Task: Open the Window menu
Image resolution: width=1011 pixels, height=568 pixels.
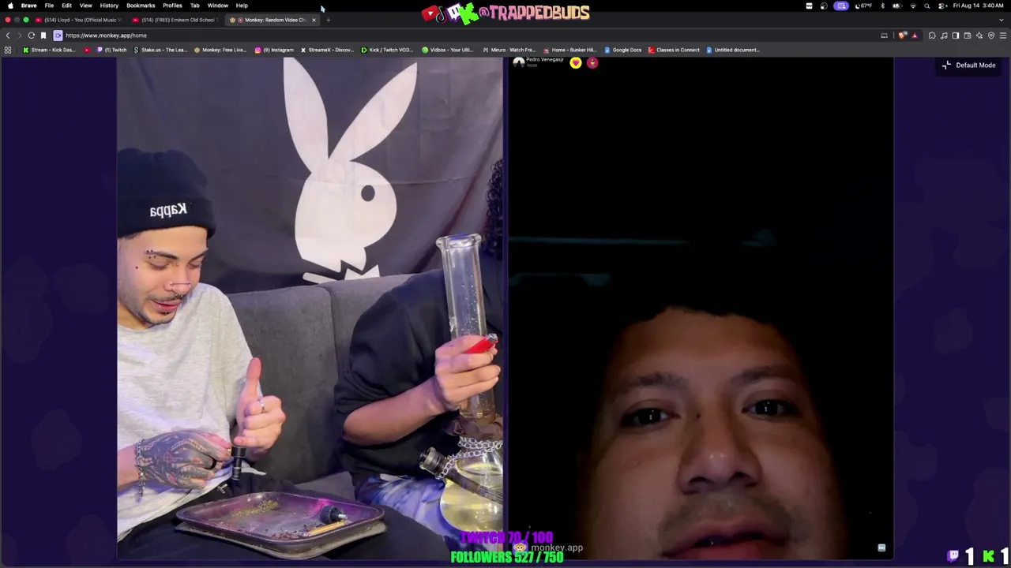Action: click(217, 6)
